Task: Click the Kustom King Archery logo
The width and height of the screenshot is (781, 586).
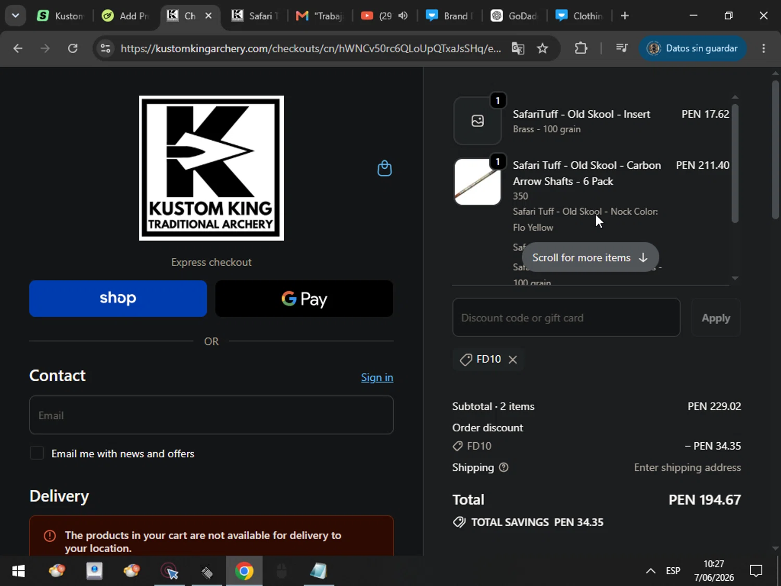Action: point(211,168)
